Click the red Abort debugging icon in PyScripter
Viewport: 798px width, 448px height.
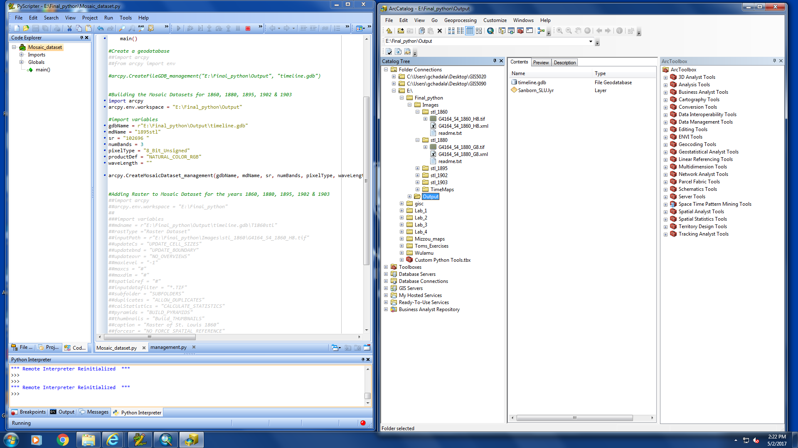[x=248, y=28]
